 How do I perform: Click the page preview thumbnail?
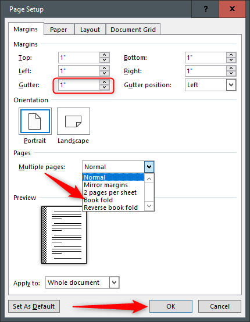tap(64, 235)
